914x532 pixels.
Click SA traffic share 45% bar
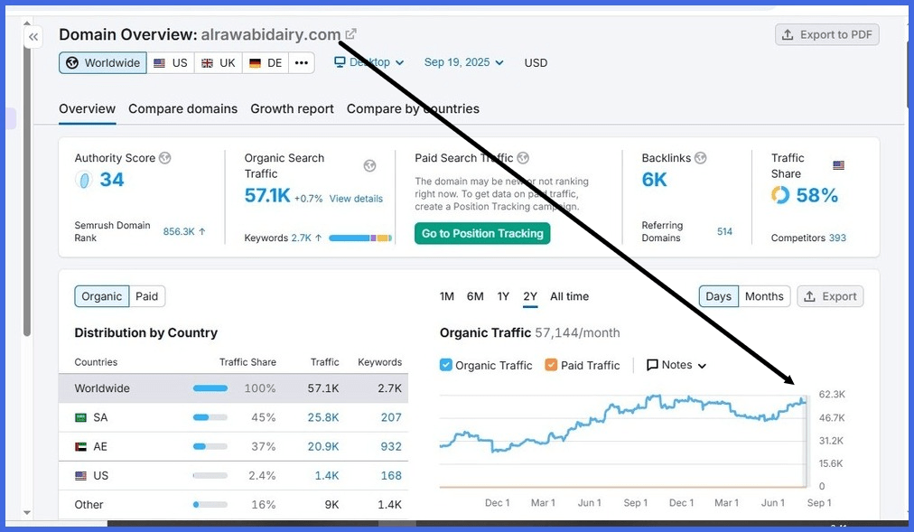click(210, 417)
